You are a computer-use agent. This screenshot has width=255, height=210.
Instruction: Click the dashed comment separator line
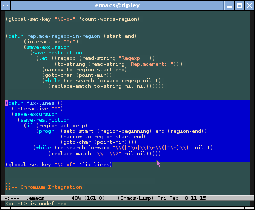click(79, 182)
